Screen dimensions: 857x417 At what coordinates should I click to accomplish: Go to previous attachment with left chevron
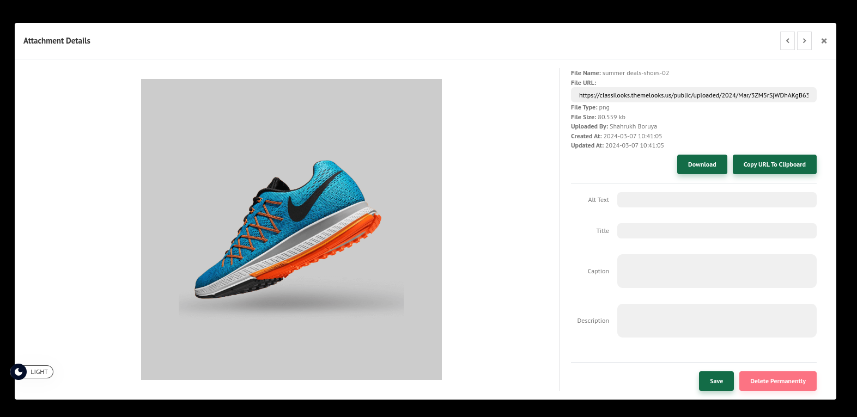[787, 41]
